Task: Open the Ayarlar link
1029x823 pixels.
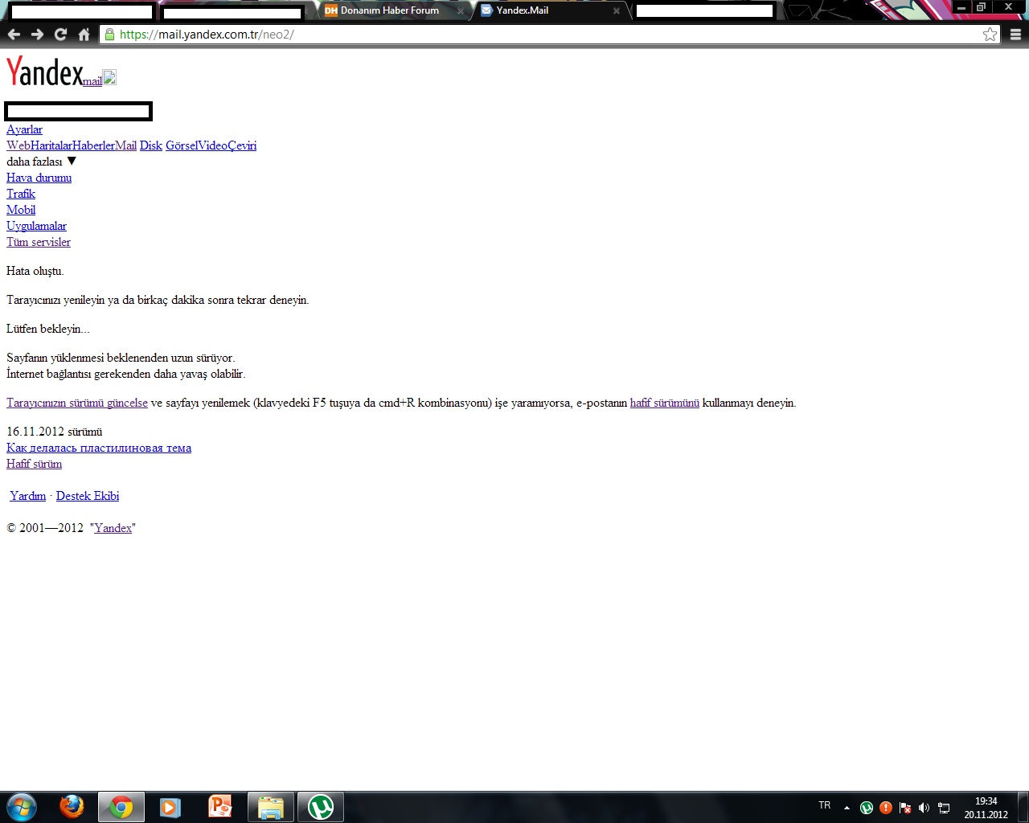Action: coord(24,129)
